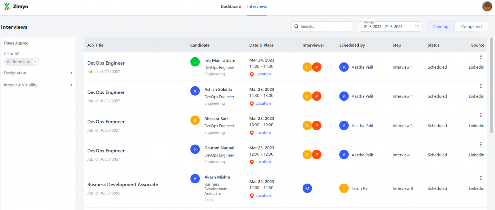This screenshot has height=210, width=495.
Task: Switch to Completed interviews
Action: pyautogui.click(x=471, y=26)
